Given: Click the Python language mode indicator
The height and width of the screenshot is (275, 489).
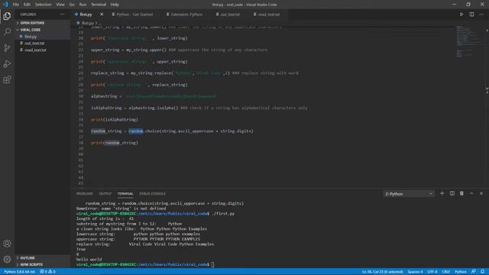Looking at the screenshot, I should click(461, 272).
